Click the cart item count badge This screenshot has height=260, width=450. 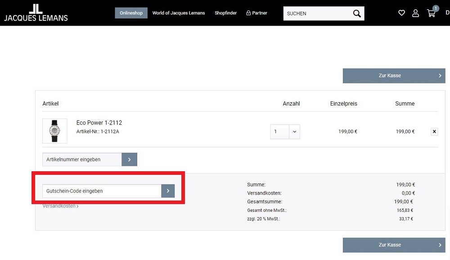point(436,8)
